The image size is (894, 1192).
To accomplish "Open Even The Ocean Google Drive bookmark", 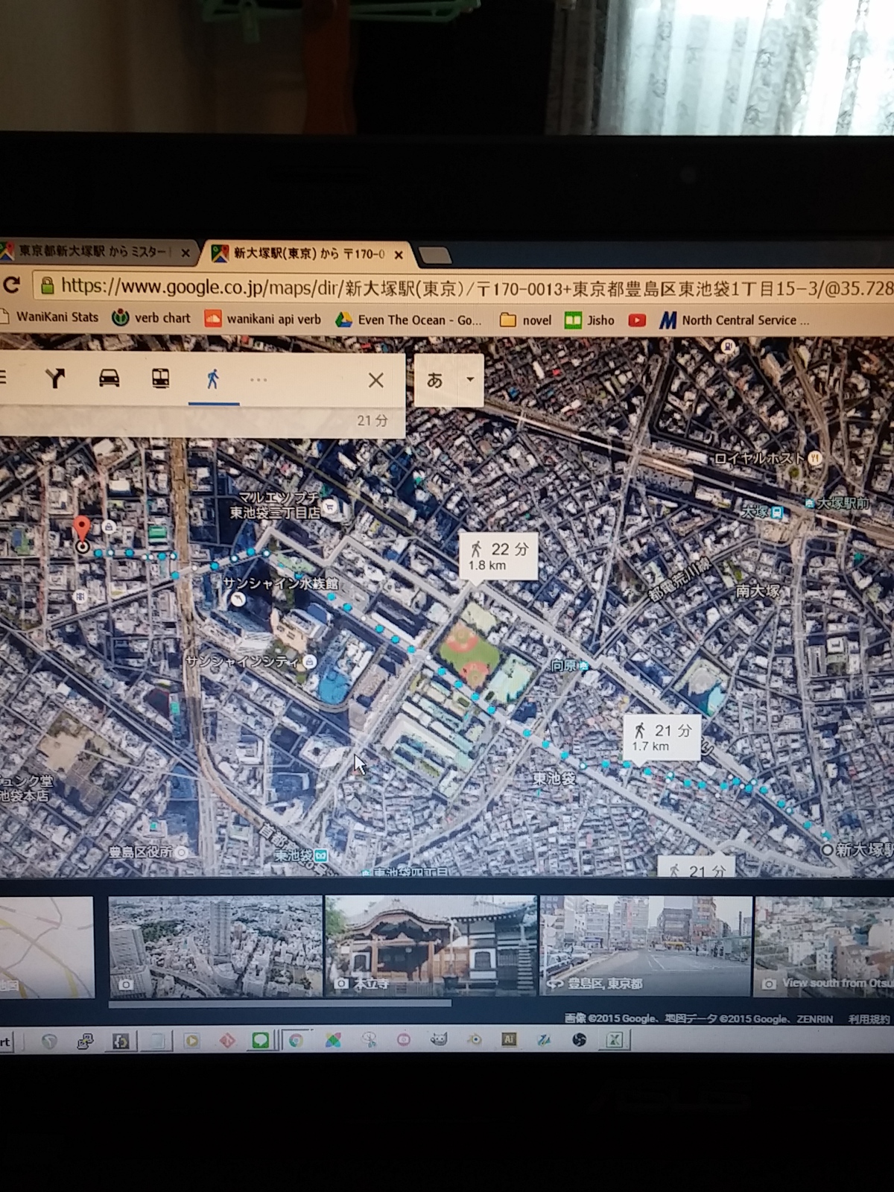I will pos(408,320).
